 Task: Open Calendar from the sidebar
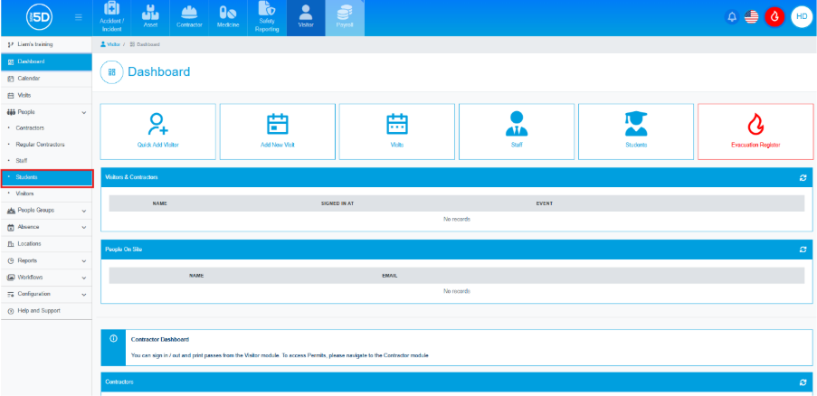29,79
